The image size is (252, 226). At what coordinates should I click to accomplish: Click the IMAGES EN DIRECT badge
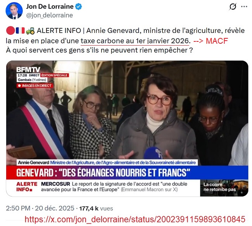coord(35,86)
